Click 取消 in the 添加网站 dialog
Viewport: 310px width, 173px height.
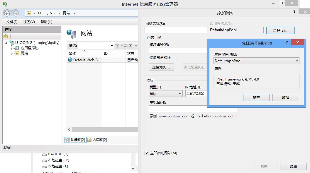pyautogui.click(x=293, y=167)
